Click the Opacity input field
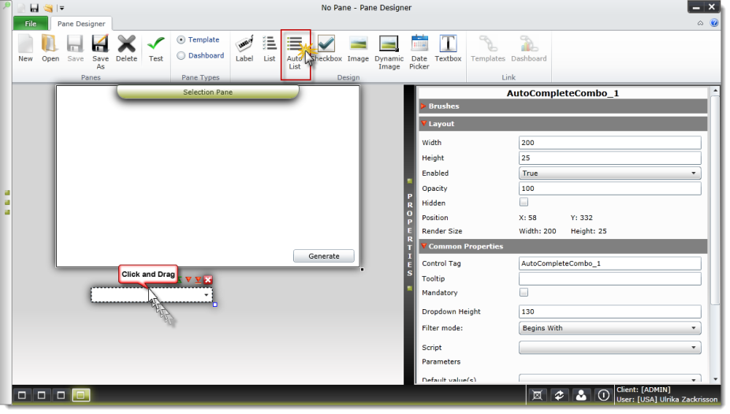This screenshot has height=414, width=730. coord(609,188)
